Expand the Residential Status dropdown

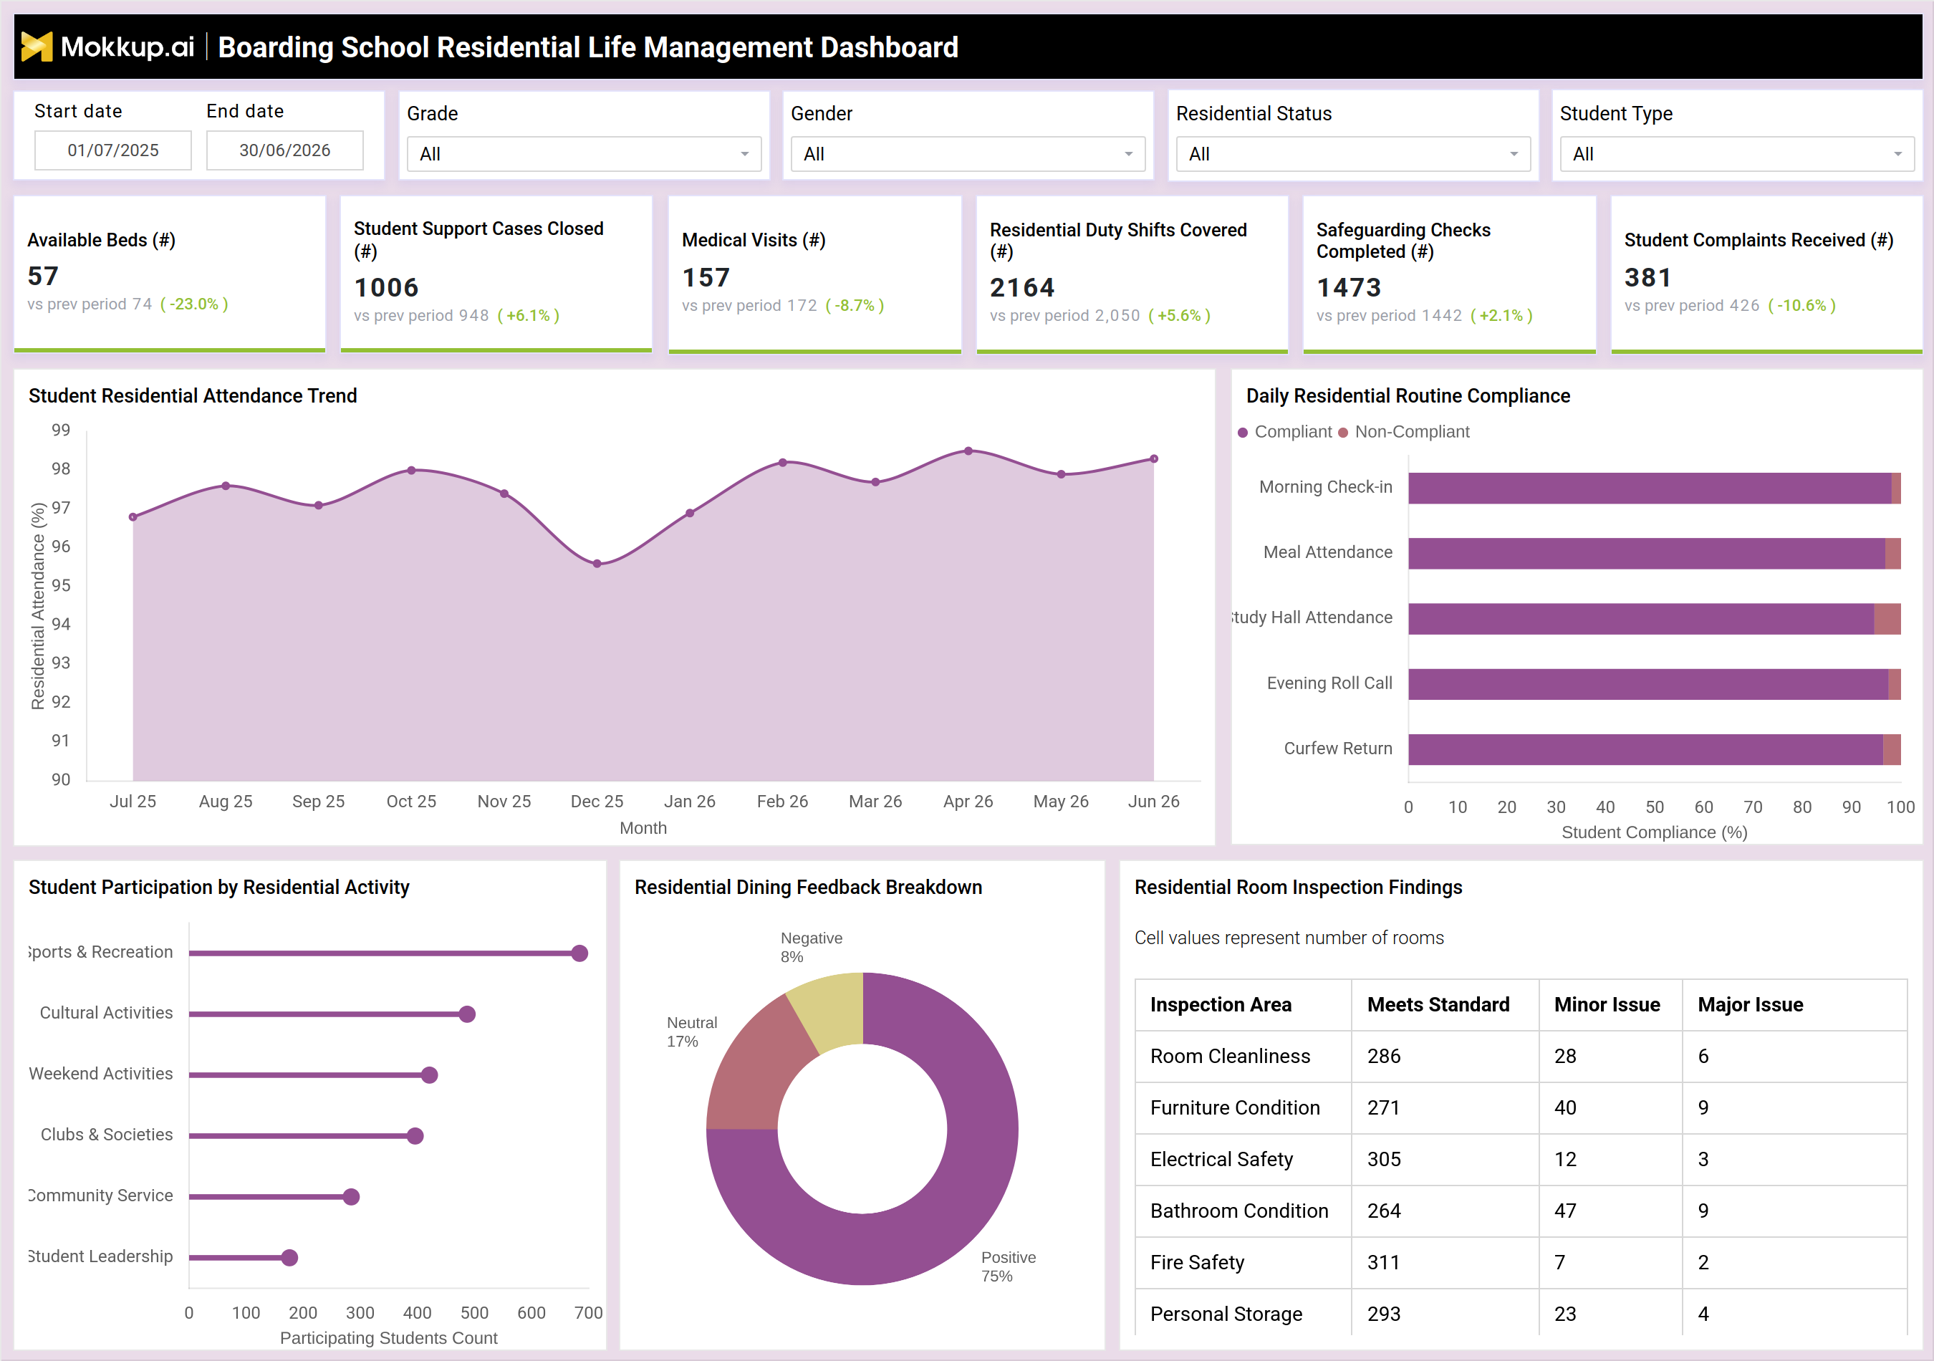click(x=1353, y=154)
